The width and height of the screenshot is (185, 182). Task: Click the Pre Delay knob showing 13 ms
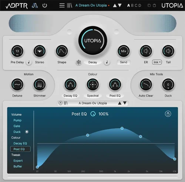point(17,51)
